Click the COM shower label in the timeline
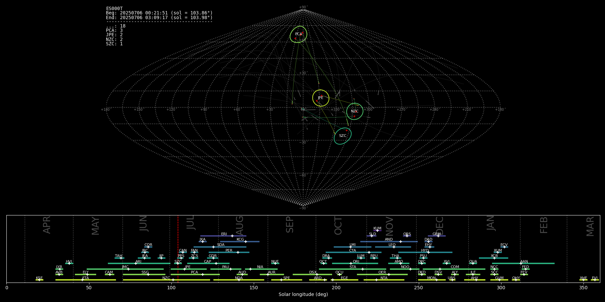This screenshot has height=302, width=605. click(455, 267)
